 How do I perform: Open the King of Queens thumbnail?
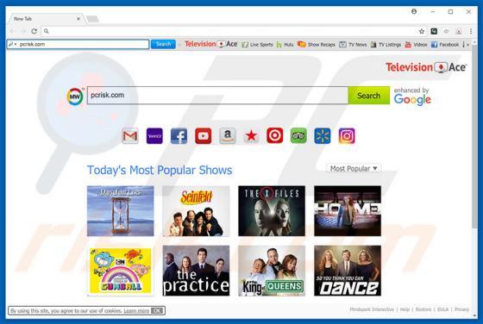(x=272, y=271)
